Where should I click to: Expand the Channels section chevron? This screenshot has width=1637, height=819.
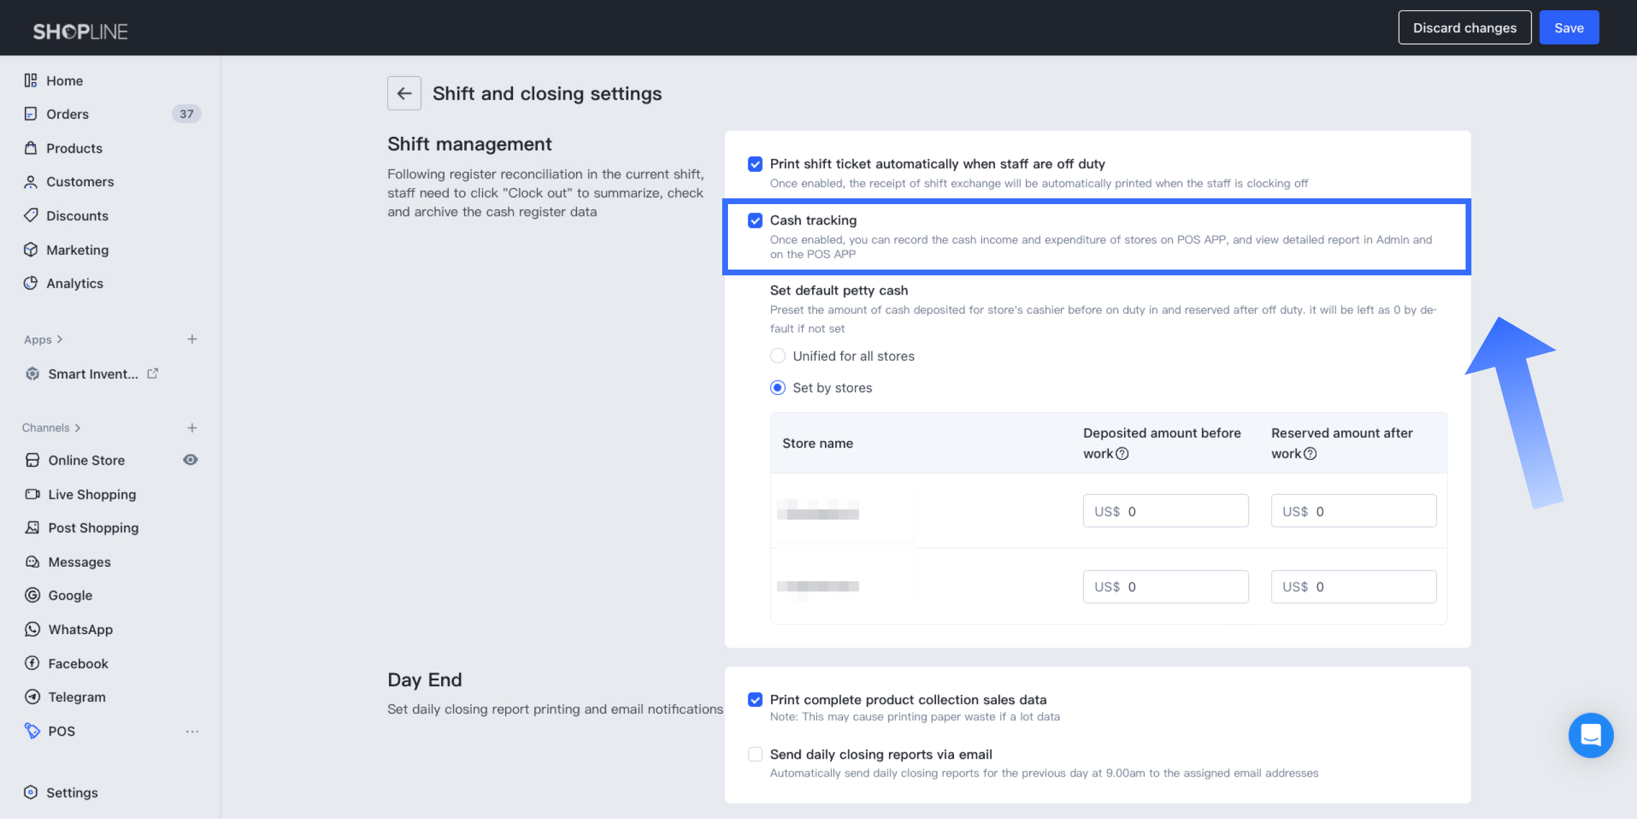coord(78,428)
